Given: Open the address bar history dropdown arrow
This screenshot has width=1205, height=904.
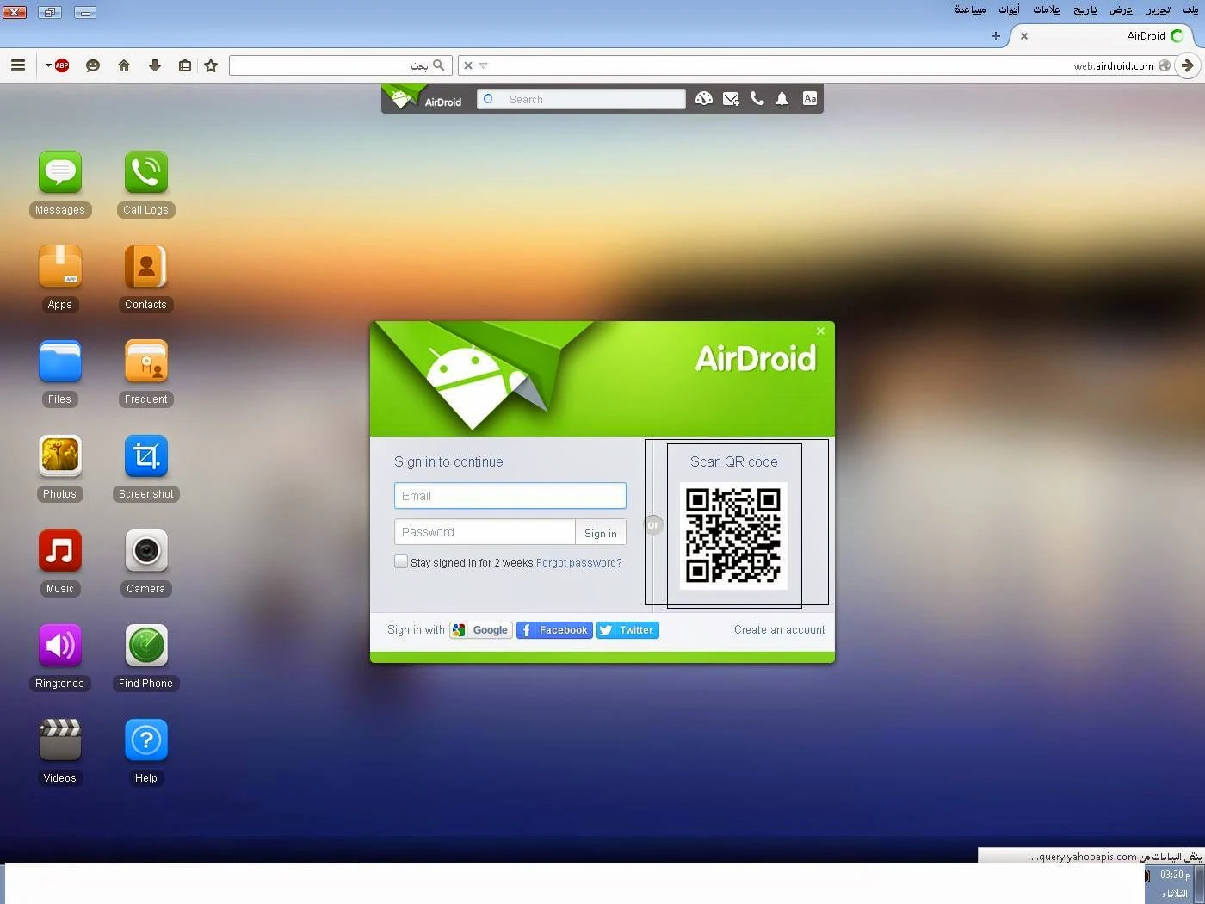Looking at the screenshot, I should pos(484,65).
